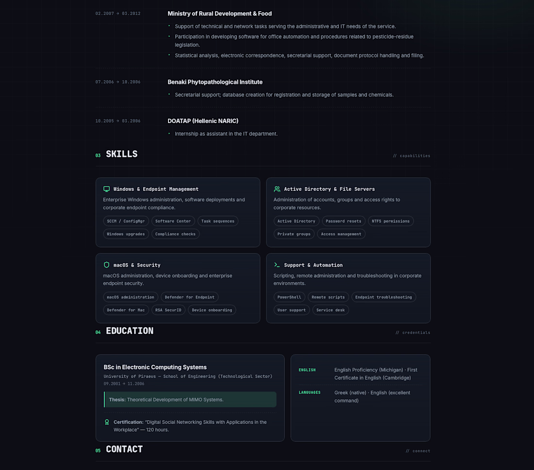Click the SKILLS section heading

click(x=121, y=154)
